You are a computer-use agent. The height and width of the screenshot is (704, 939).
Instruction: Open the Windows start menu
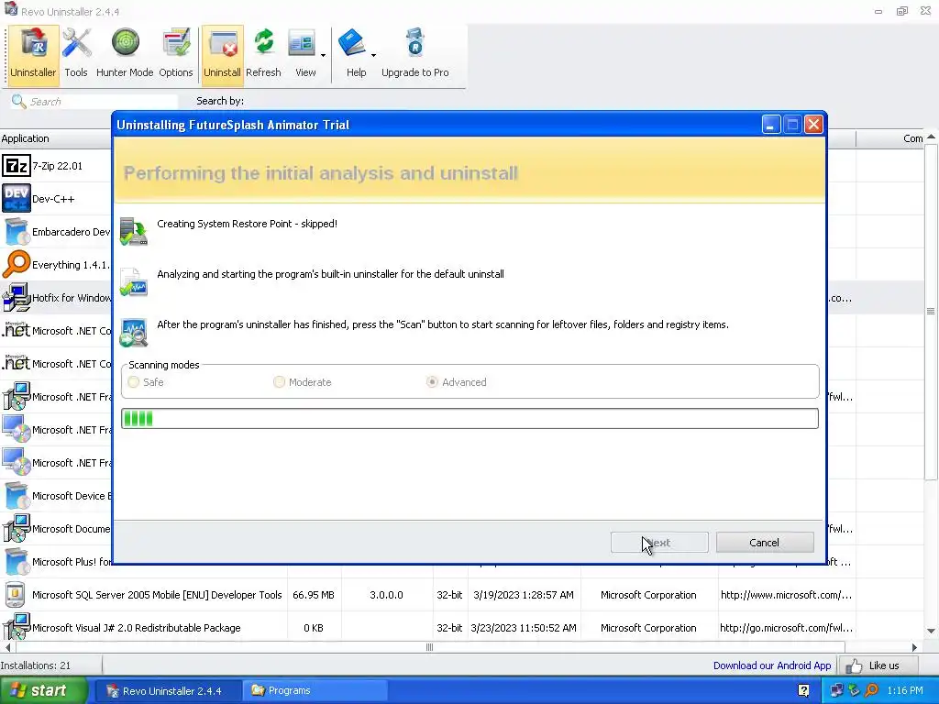(x=44, y=690)
